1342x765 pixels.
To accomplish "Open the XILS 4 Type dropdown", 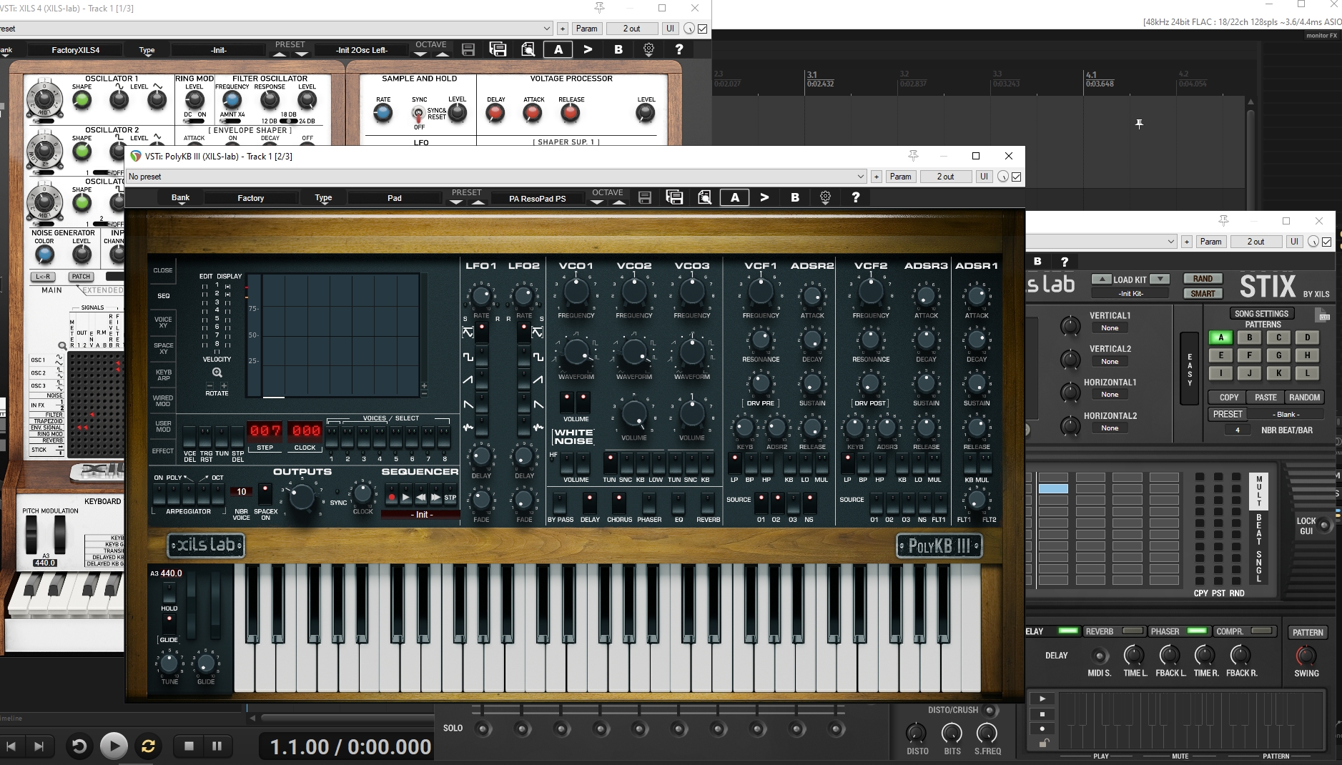I will (147, 50).
